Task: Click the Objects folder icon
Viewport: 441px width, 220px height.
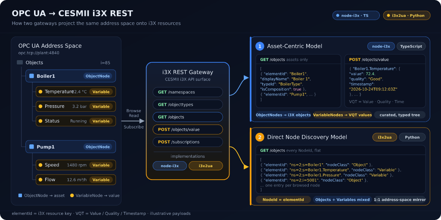Action: (20, 63)
